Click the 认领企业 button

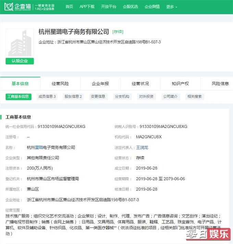point(20,61)
